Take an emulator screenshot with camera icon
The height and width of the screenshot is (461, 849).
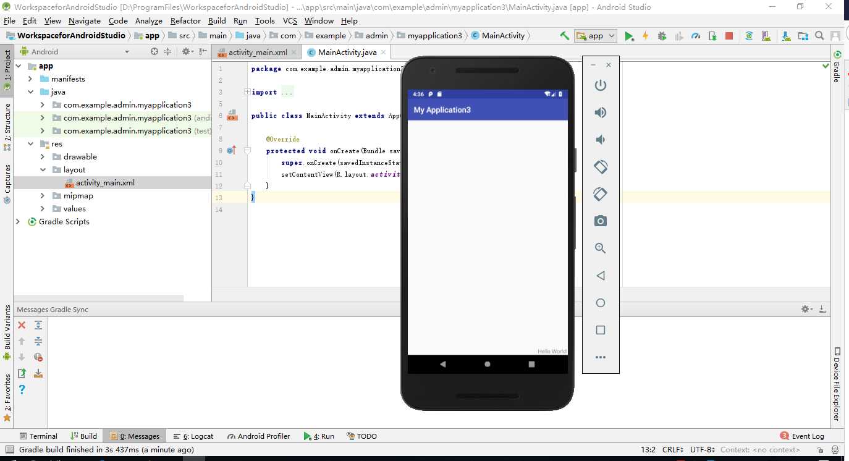pos(601,221)
